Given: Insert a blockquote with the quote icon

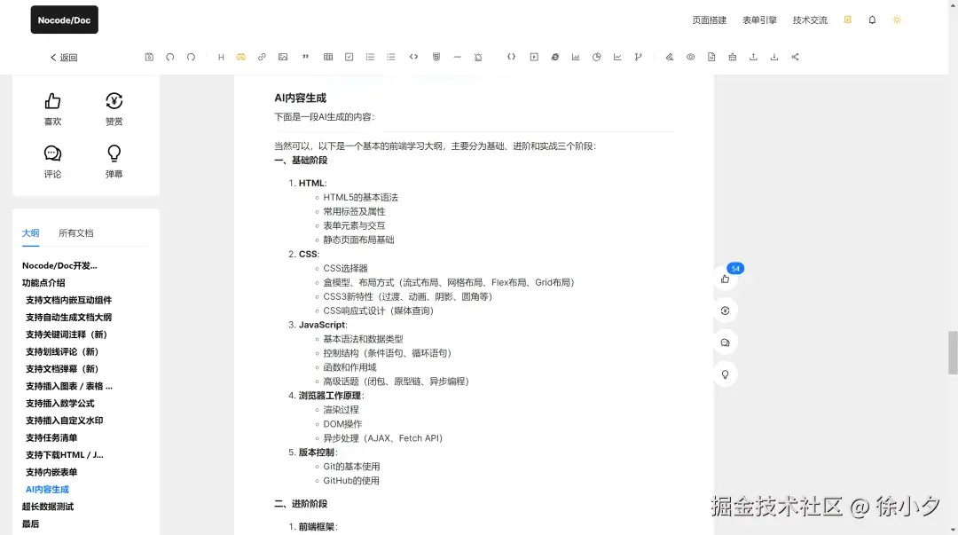Looking at the screenshot, I should click(304, 56).
